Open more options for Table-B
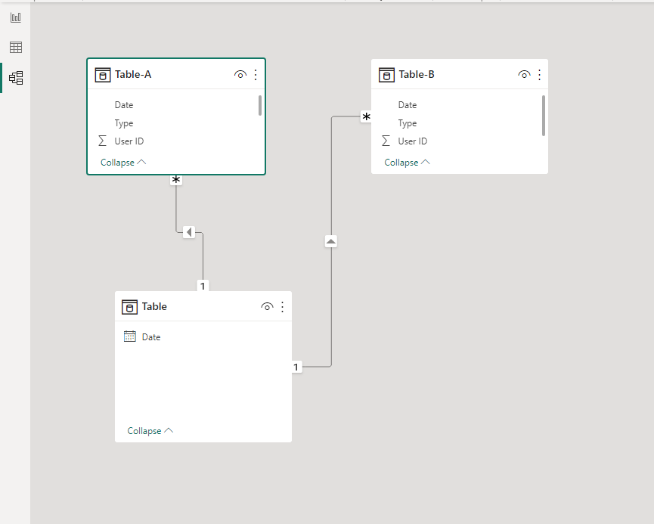The image size is (654, 524). tap(539, 75)
